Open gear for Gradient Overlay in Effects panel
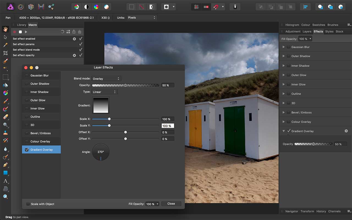The image size is (352, 220). point(346,131)
